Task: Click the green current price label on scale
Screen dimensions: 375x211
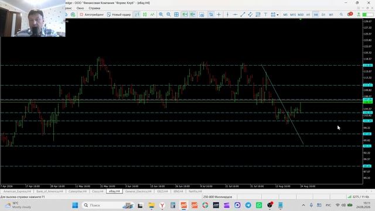Action: [367, 102]
